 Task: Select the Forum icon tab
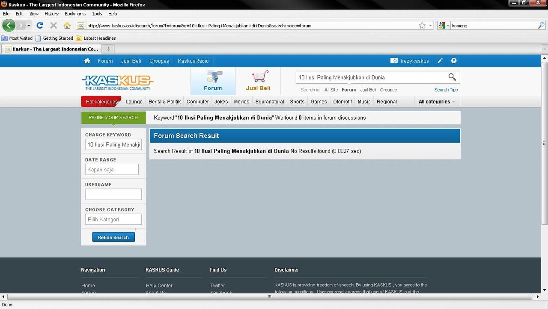click(213, 81)
